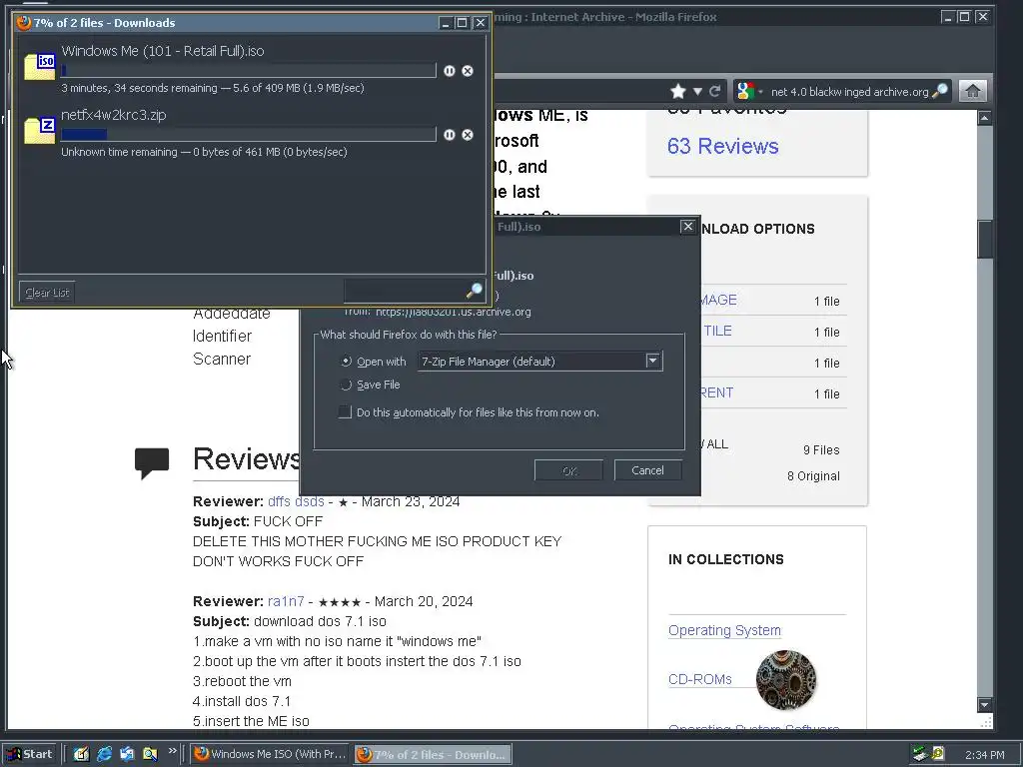Screen dimensions: 1023x767
Task: Open the Operating System collection link
Action: [724, 631]
